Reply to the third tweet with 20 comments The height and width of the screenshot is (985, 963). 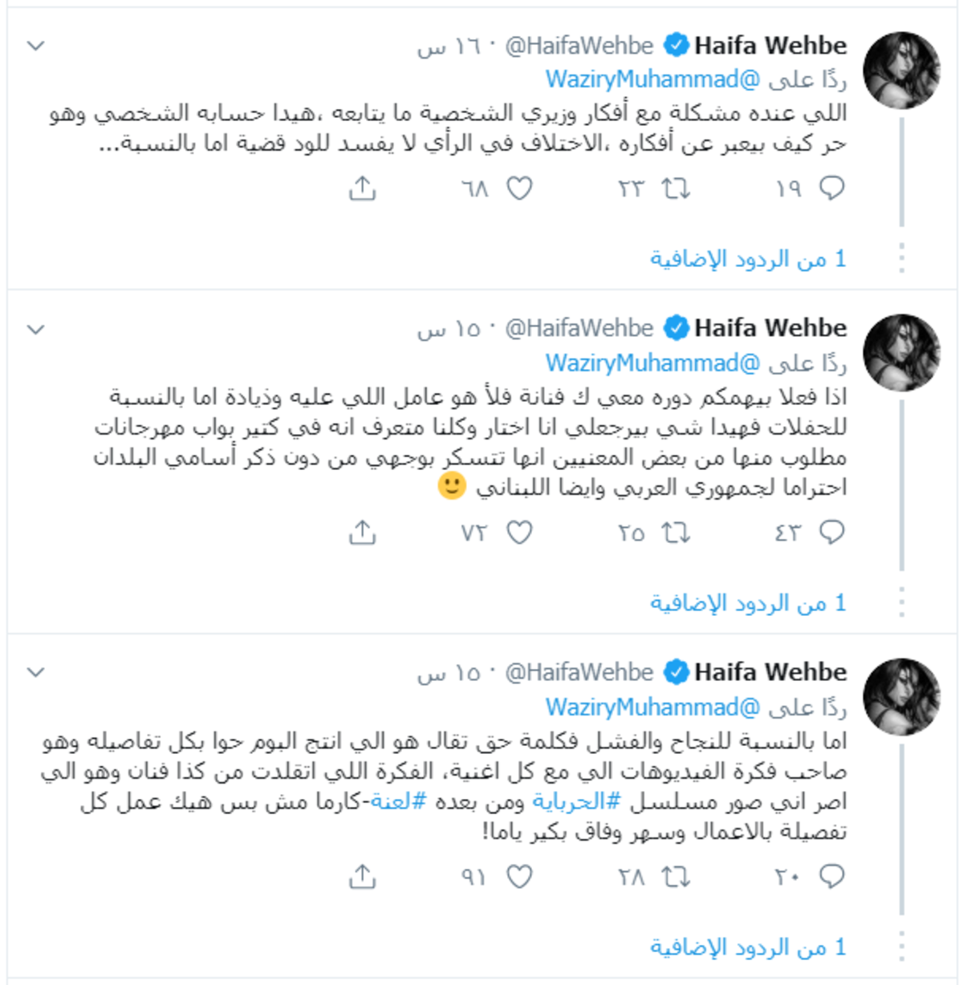pyautogui.click(x=831, y=877)
